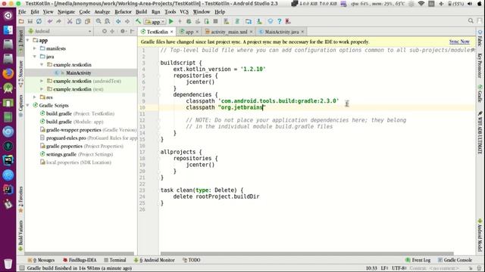The height and width of the screenshot is (272, 485).
Task: Toggle the Captures tool window side tab
Action: click(x=20, y=106)
